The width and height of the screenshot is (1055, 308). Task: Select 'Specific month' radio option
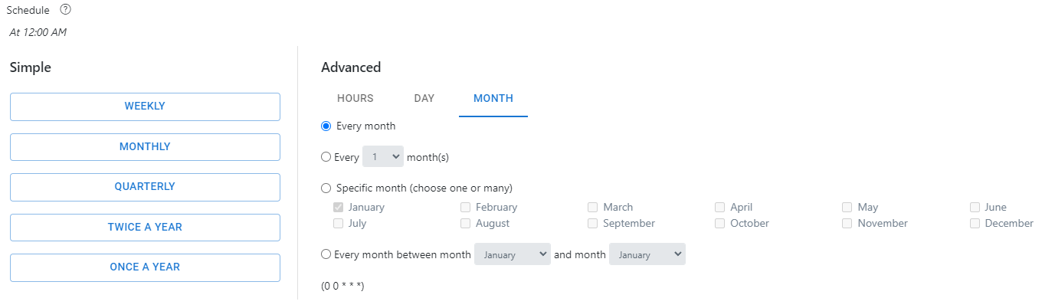point(326,188)
